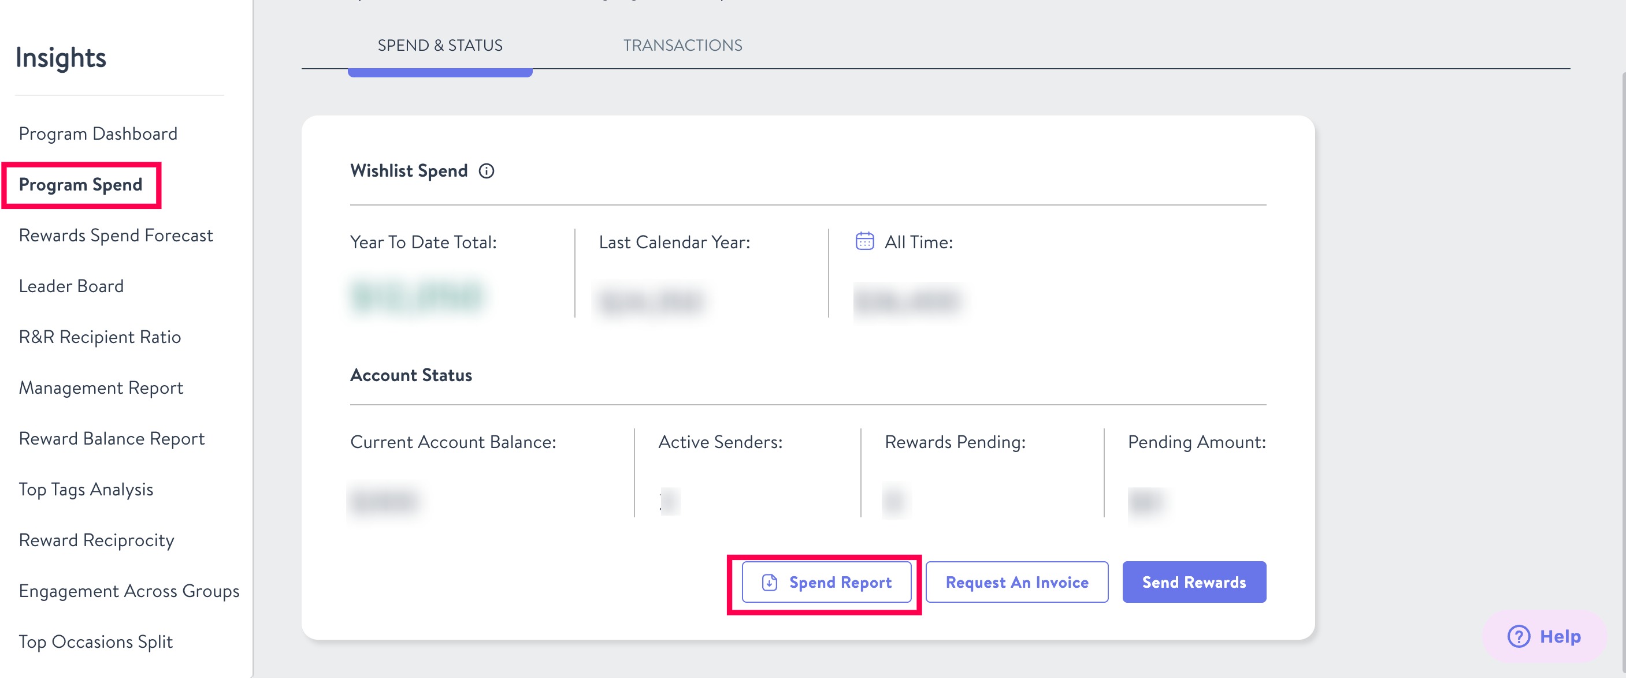This screenshot has height=679, width=1626.
Task: Go to Leader Board page
Action: pyautogui.click(x=71, y=286)
